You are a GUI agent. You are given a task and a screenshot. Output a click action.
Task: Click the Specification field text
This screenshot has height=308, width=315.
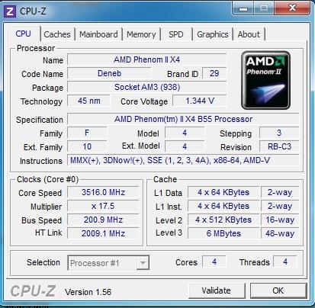[183, 119]
